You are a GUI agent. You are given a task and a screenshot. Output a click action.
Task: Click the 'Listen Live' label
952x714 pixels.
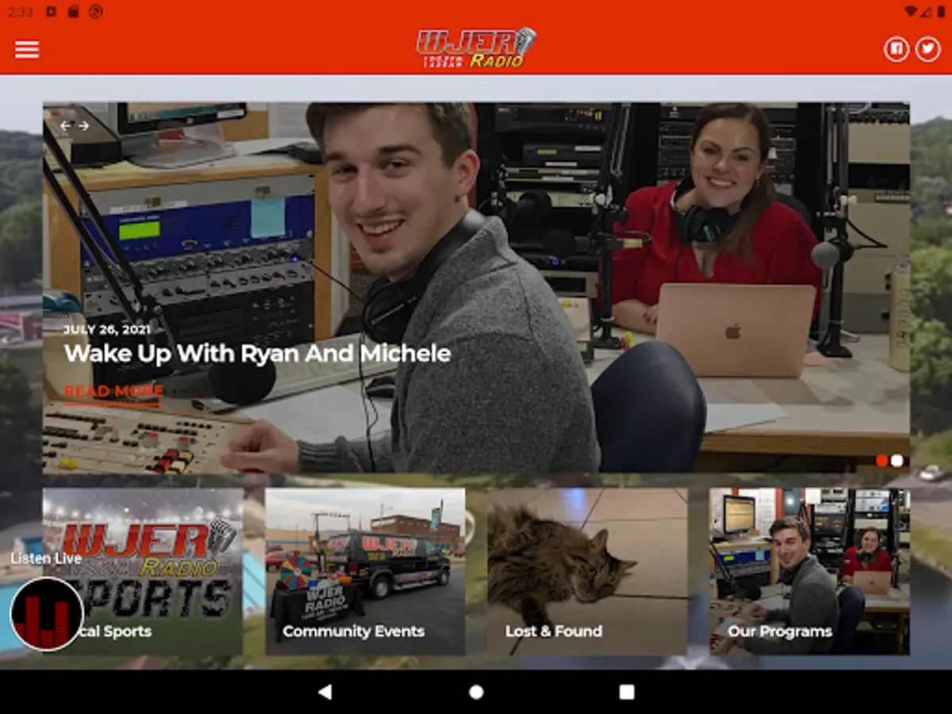click(x=46, y=559)
